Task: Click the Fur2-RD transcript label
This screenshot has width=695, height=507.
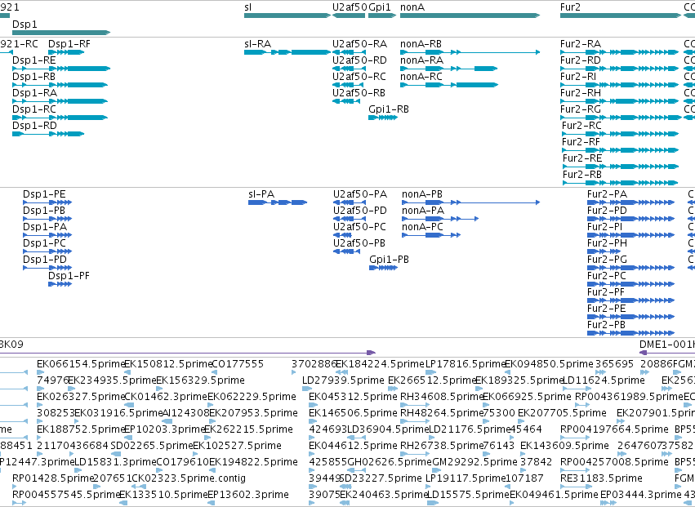Action: pos(581,60)
